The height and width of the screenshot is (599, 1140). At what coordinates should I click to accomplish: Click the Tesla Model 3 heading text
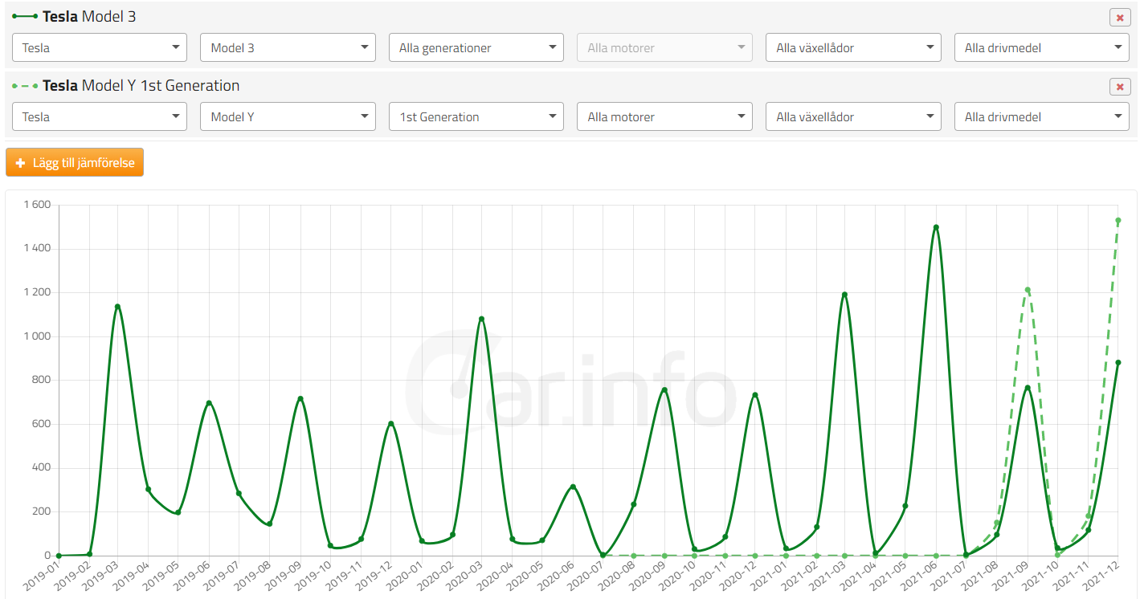[89, 16]
